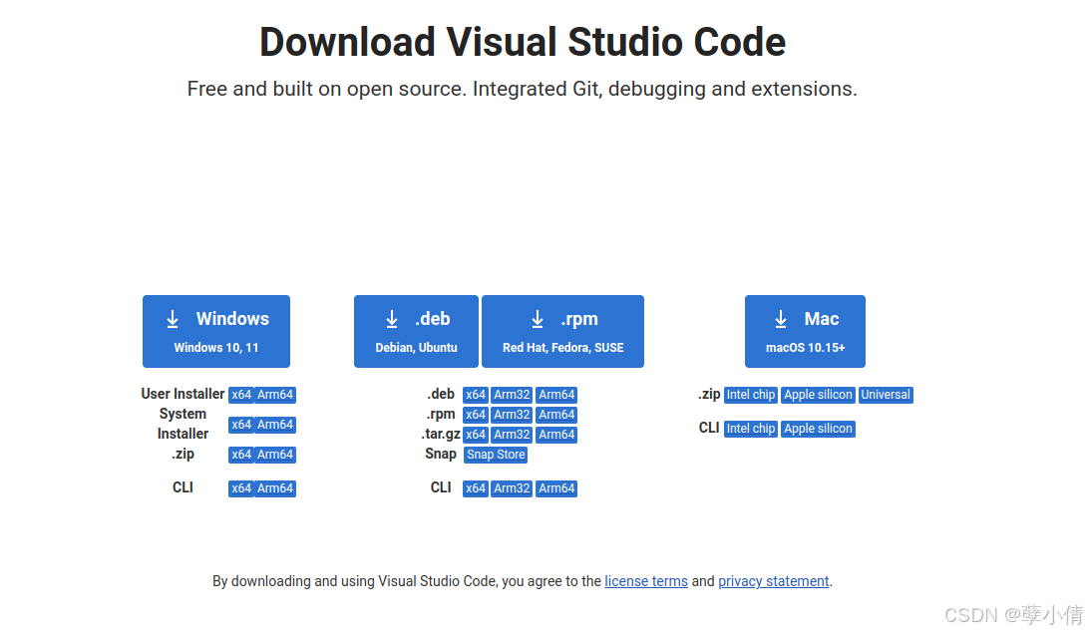This screenshot has height=632, width=1087.
Task: Click the download arrow icon on the Windows button
Action: 173,319
